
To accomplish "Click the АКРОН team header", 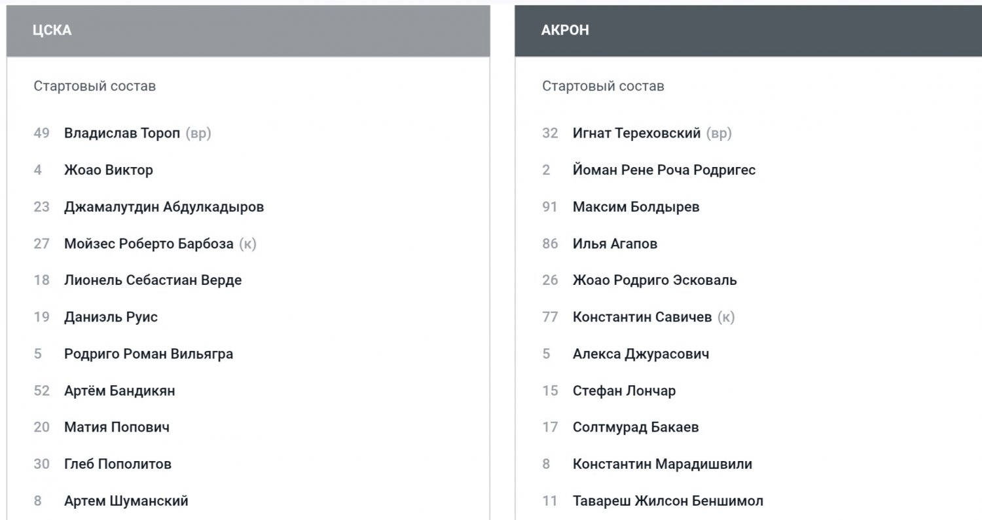I will pos(565,31).
